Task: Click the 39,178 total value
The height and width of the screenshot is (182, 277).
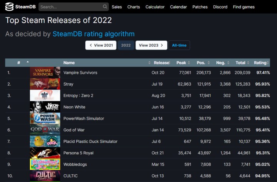Action: pos(244,119)
